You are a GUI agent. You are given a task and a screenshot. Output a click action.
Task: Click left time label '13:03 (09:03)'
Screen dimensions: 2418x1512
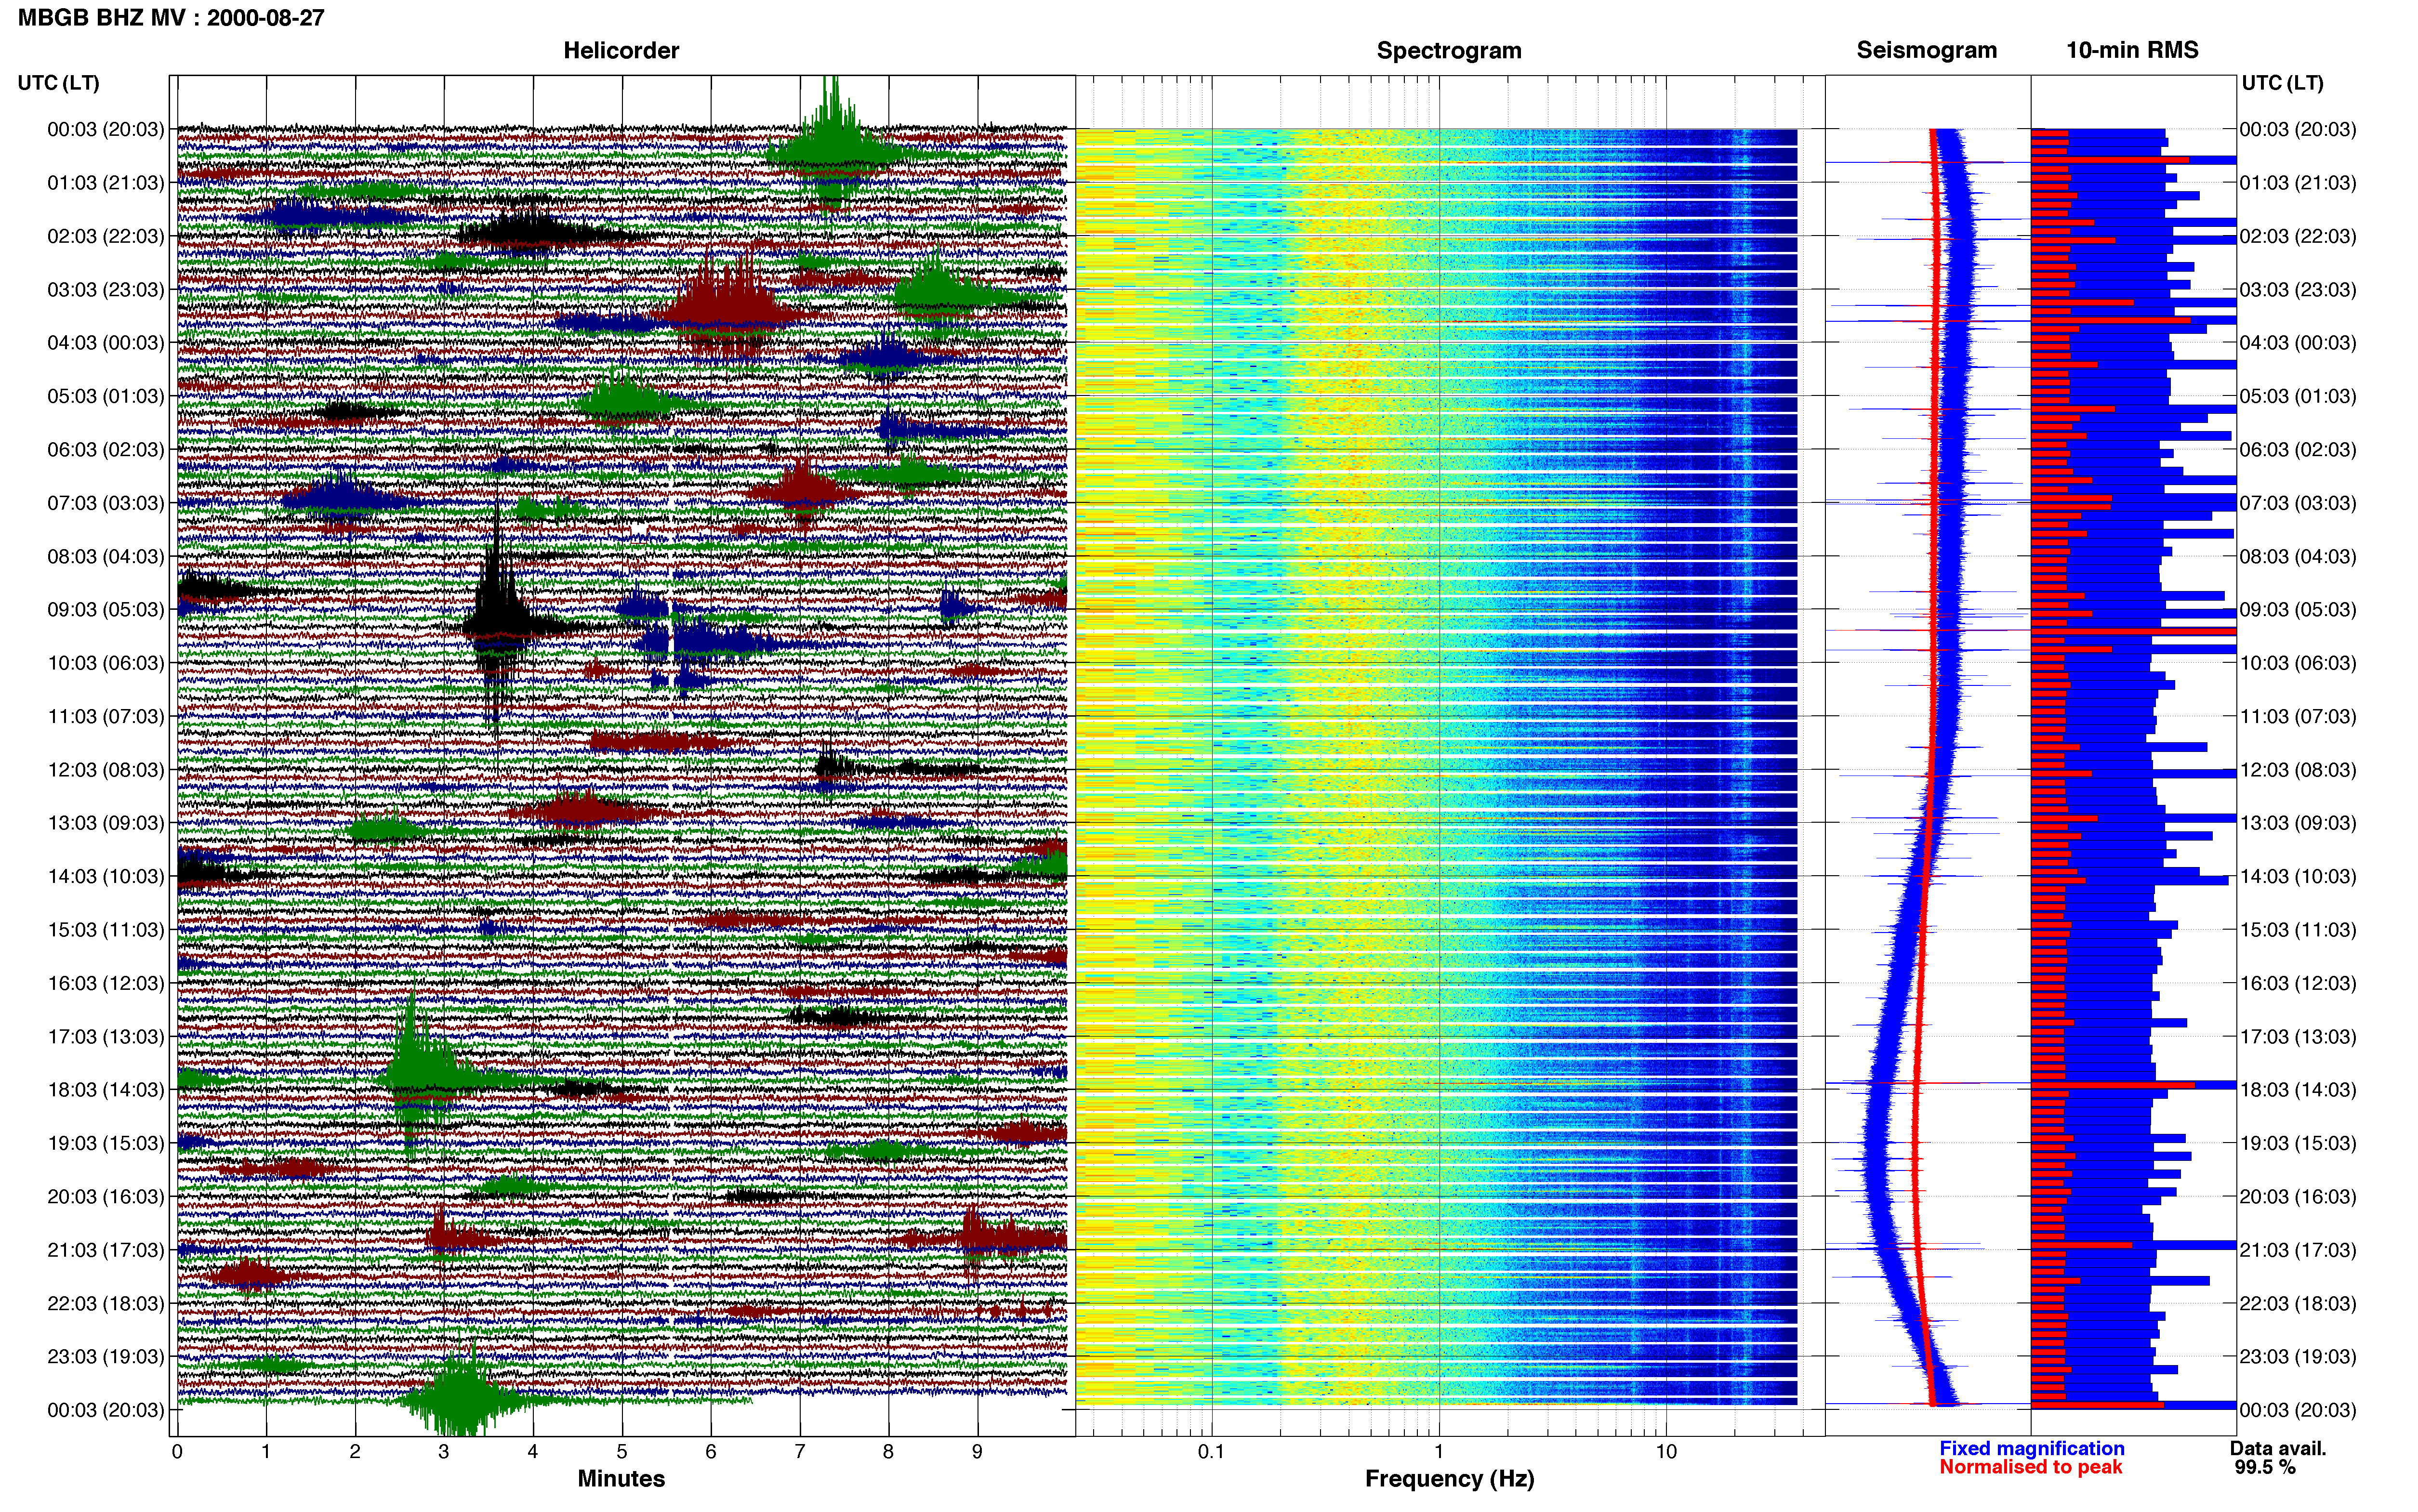105,823
